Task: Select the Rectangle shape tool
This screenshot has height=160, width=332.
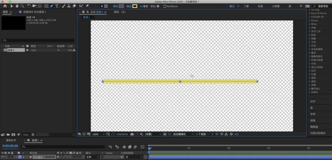Action: click(46, 6)
